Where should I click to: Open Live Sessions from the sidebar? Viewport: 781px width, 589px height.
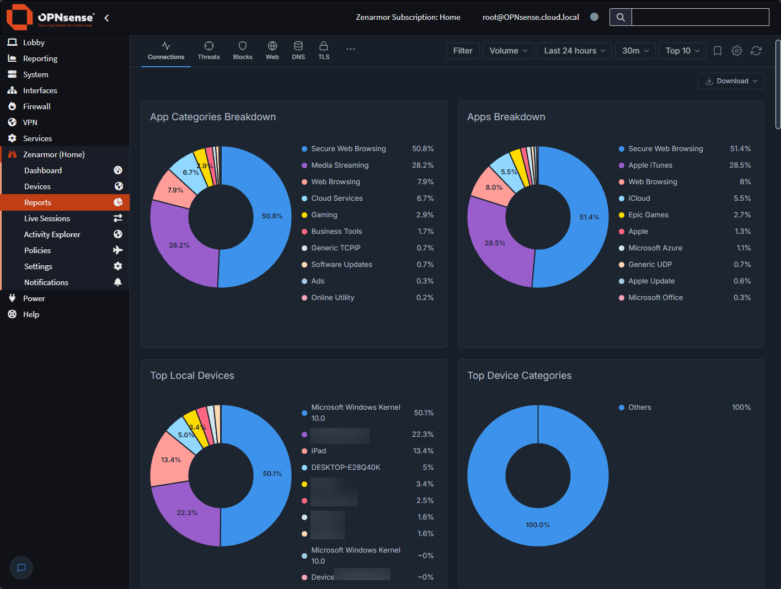[x=47, y=218]
